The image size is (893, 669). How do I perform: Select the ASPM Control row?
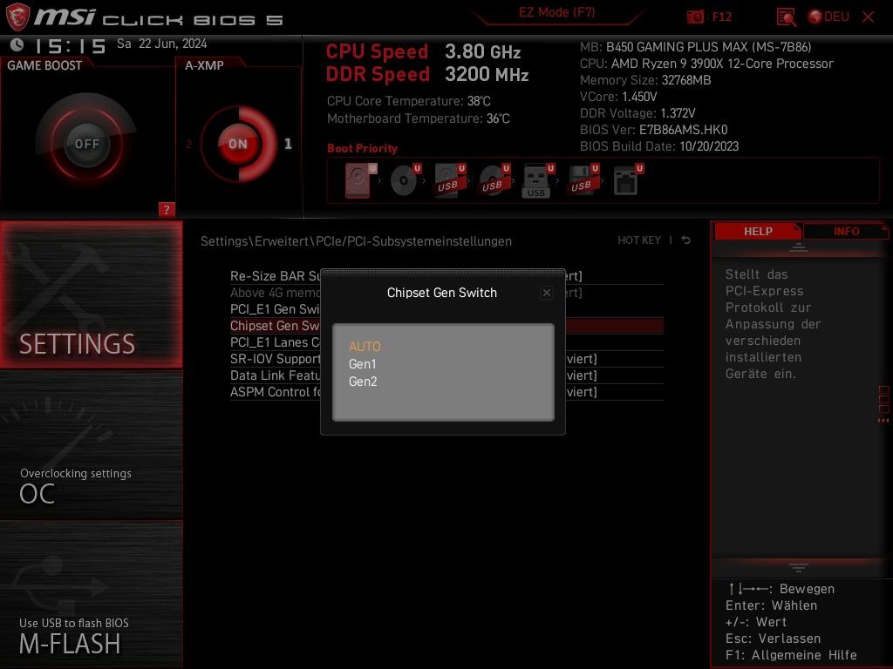pos(446,392)
